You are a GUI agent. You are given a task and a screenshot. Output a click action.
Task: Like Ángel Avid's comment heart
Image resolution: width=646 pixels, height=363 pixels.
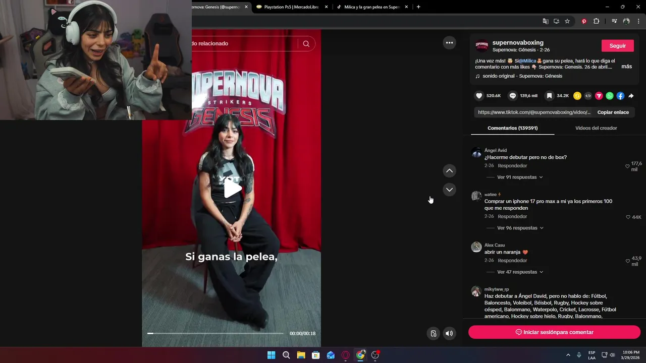[x=627, y=166]
